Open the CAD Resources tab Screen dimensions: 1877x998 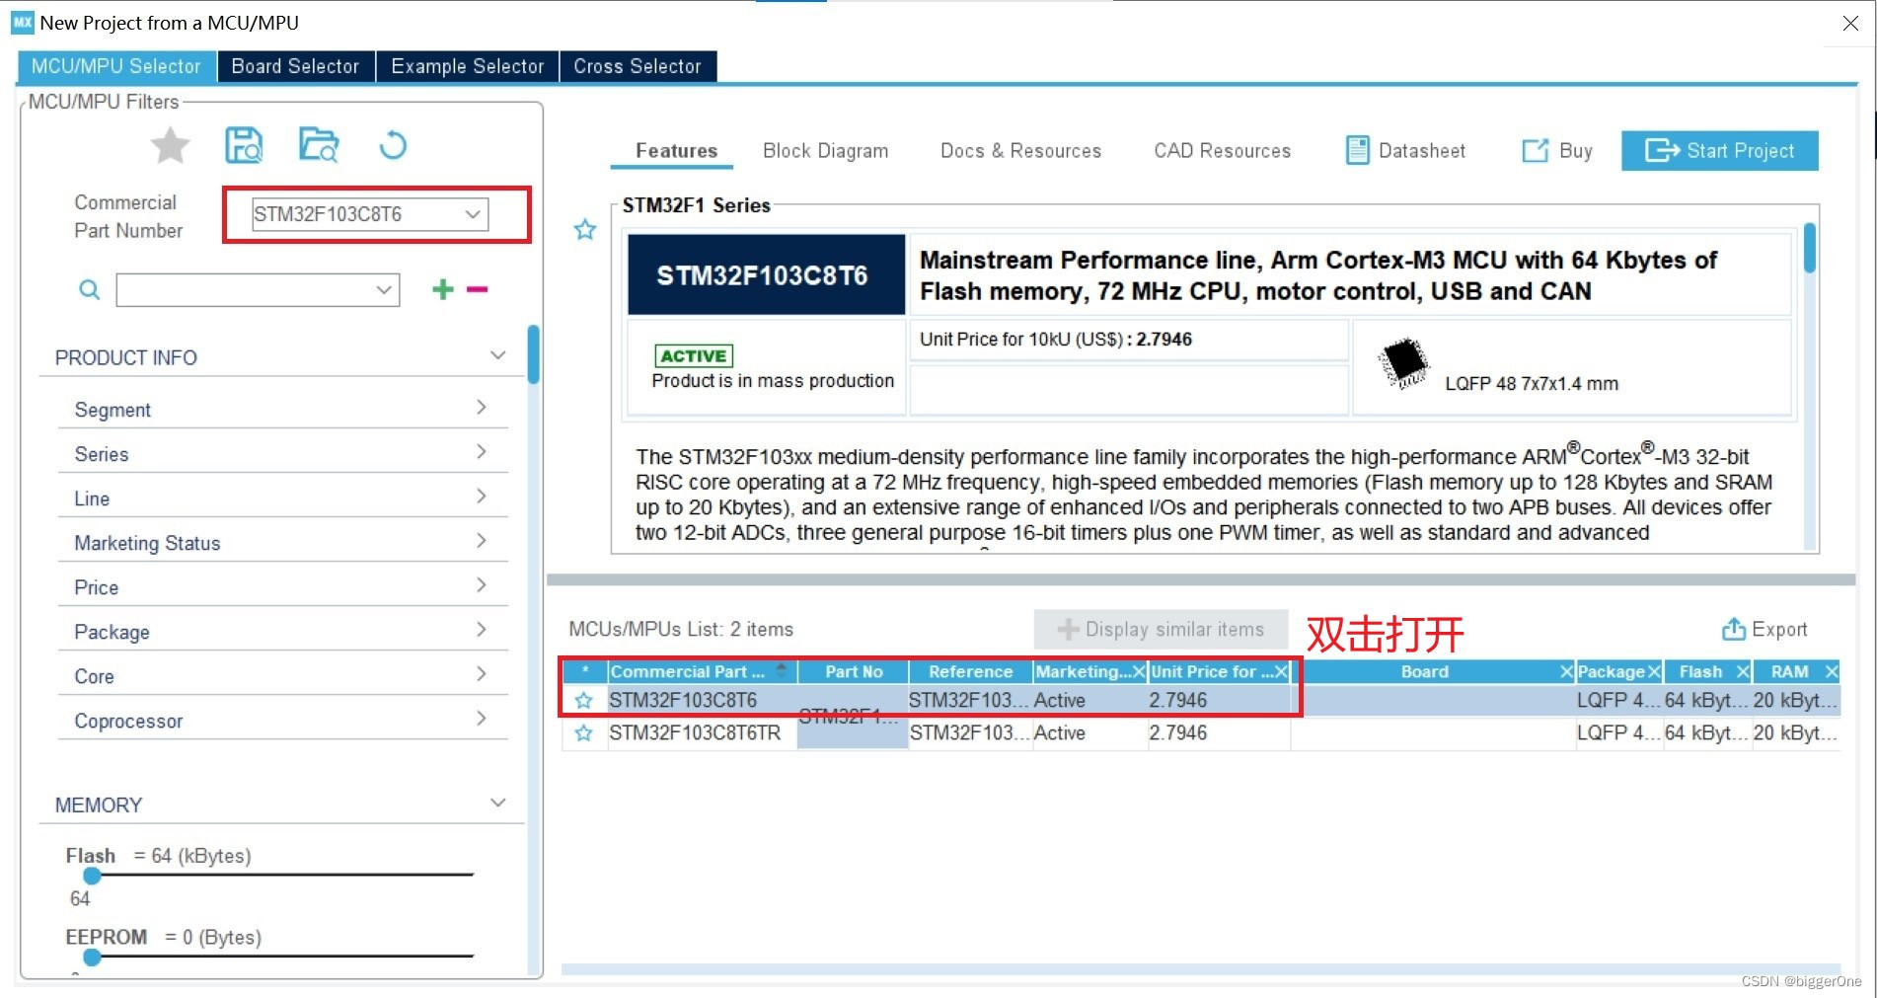point(1222,150)
